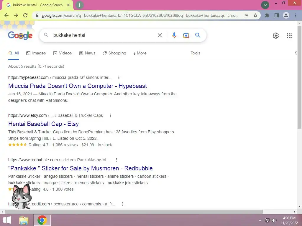
Task: Open the taskbar clock and date
Action: [x=289, y=220]
